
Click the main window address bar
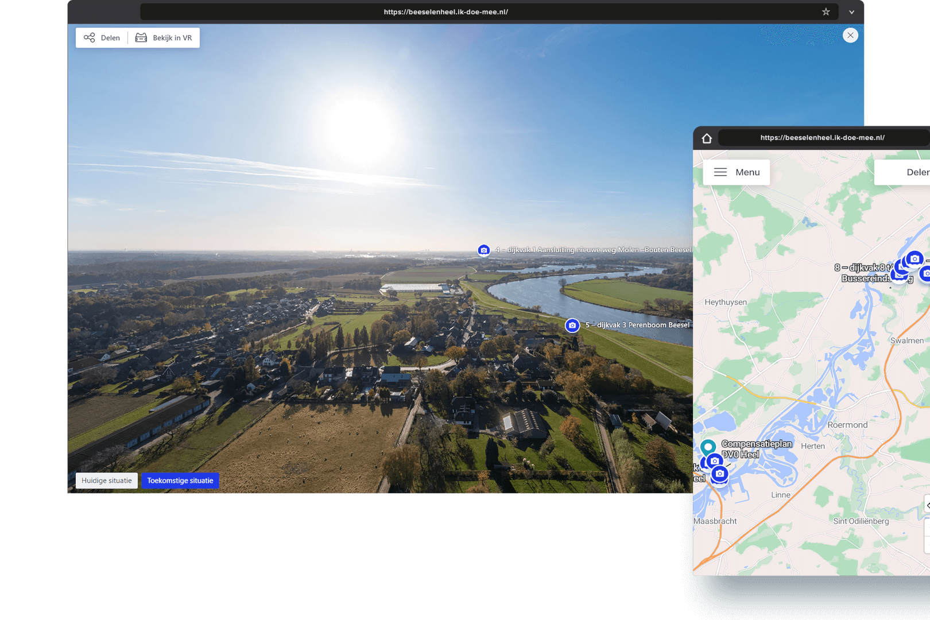[x=445, y=12]
